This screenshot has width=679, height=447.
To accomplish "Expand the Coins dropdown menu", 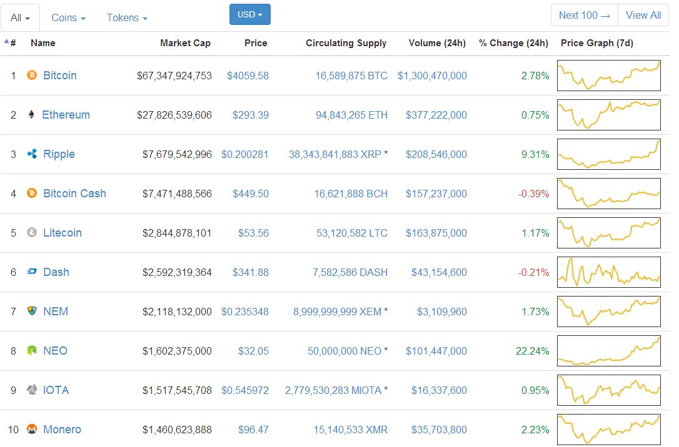I will point(68,17).
